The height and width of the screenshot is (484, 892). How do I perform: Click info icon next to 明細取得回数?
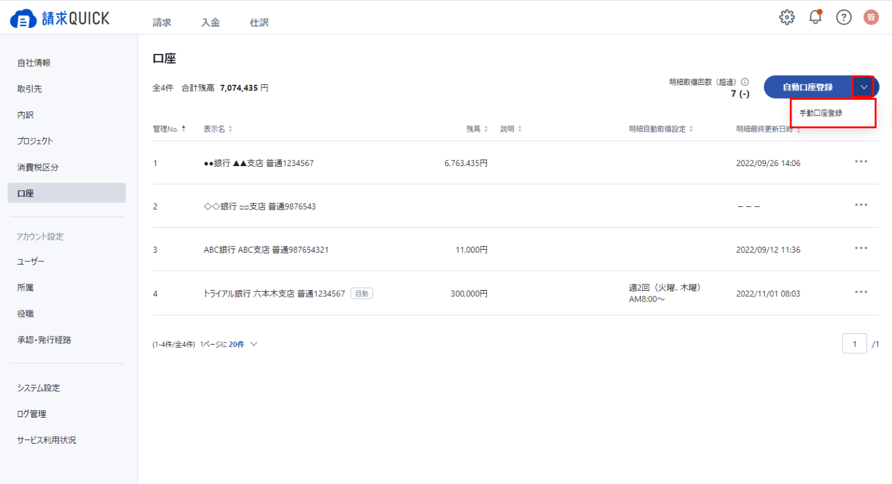[x=745, y=82]
